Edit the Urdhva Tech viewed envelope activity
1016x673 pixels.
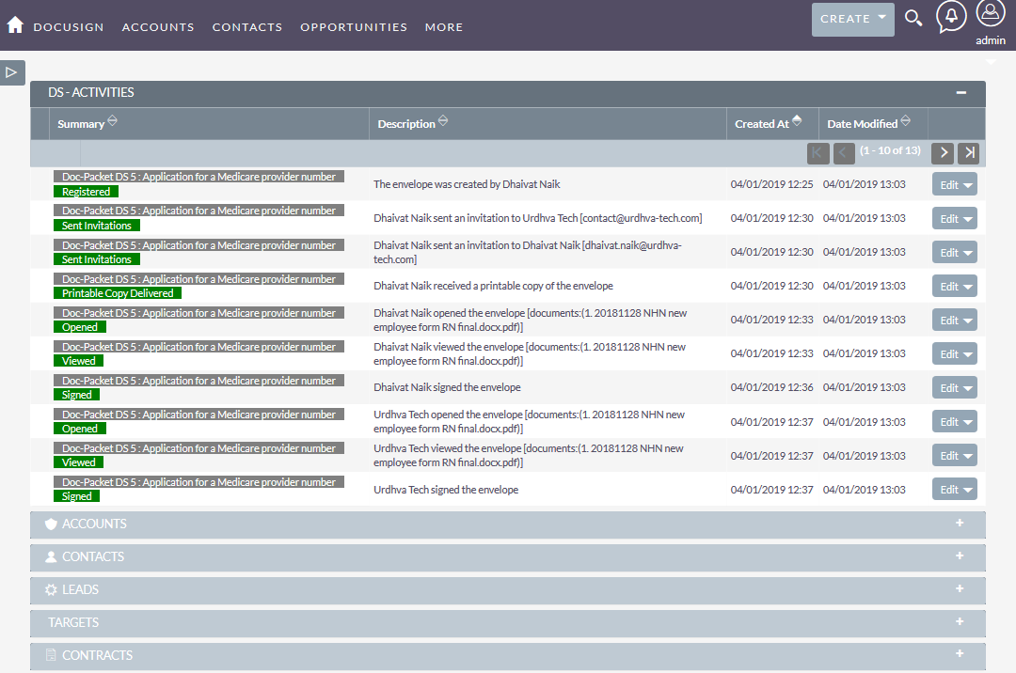948,456
